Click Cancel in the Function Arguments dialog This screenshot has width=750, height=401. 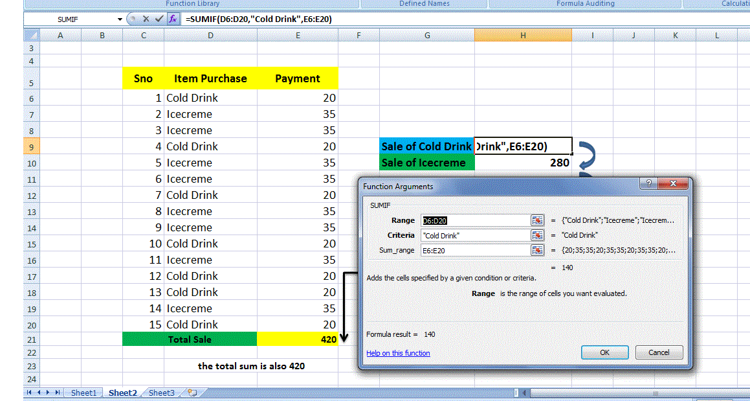(x=659, y=352)
